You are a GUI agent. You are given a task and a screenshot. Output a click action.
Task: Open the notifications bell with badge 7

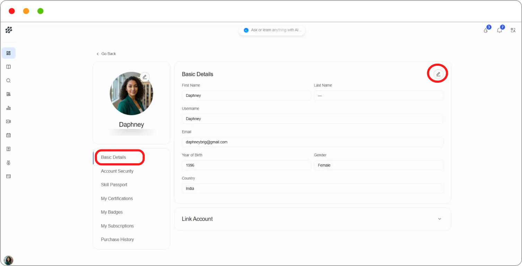pos(500,30)
